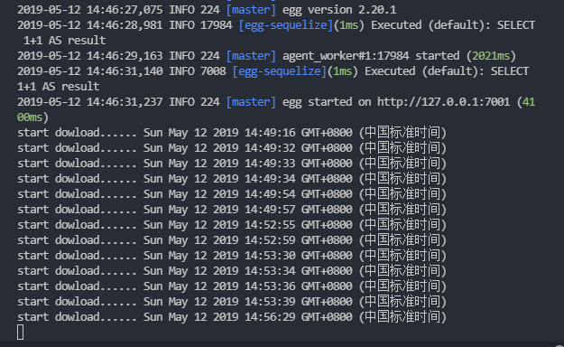The image size is (564, 347).
Task: Click the start dowload line at 14:49:54
Action: [232, 194]
